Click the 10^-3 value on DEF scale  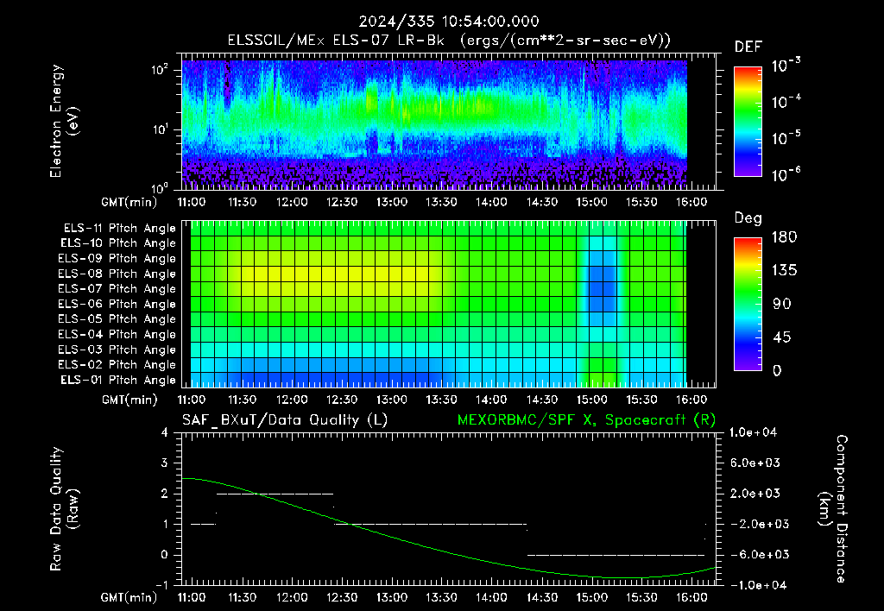[786, 66]
